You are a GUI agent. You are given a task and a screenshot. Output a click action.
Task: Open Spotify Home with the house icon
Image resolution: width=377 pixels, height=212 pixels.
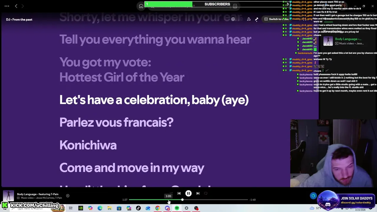pos(141,6)
